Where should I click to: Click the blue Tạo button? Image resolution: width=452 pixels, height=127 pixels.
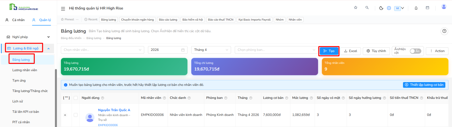click(329, 51)
